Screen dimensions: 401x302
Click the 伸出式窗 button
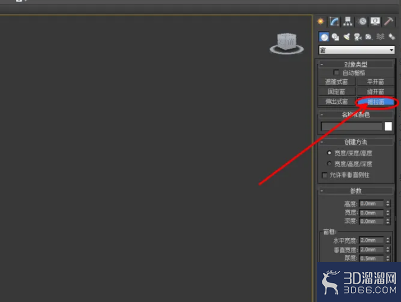pos(336,102)
